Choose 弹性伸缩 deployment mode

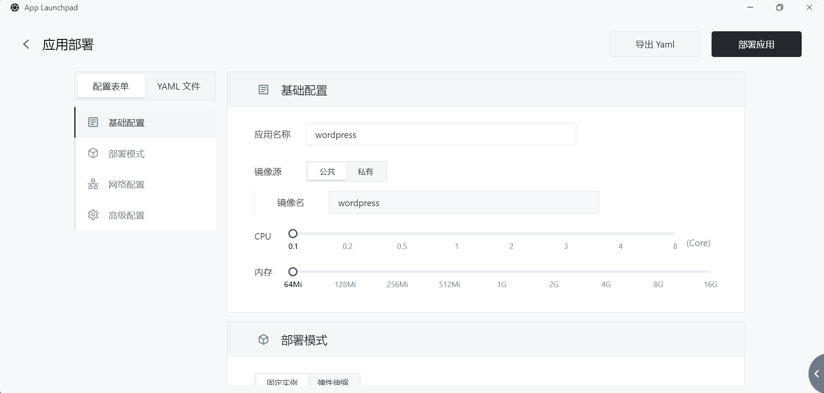(x=333, y=381)
